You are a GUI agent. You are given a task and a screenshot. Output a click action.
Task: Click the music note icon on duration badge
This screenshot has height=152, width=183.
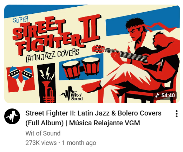(x=157, y=95)
